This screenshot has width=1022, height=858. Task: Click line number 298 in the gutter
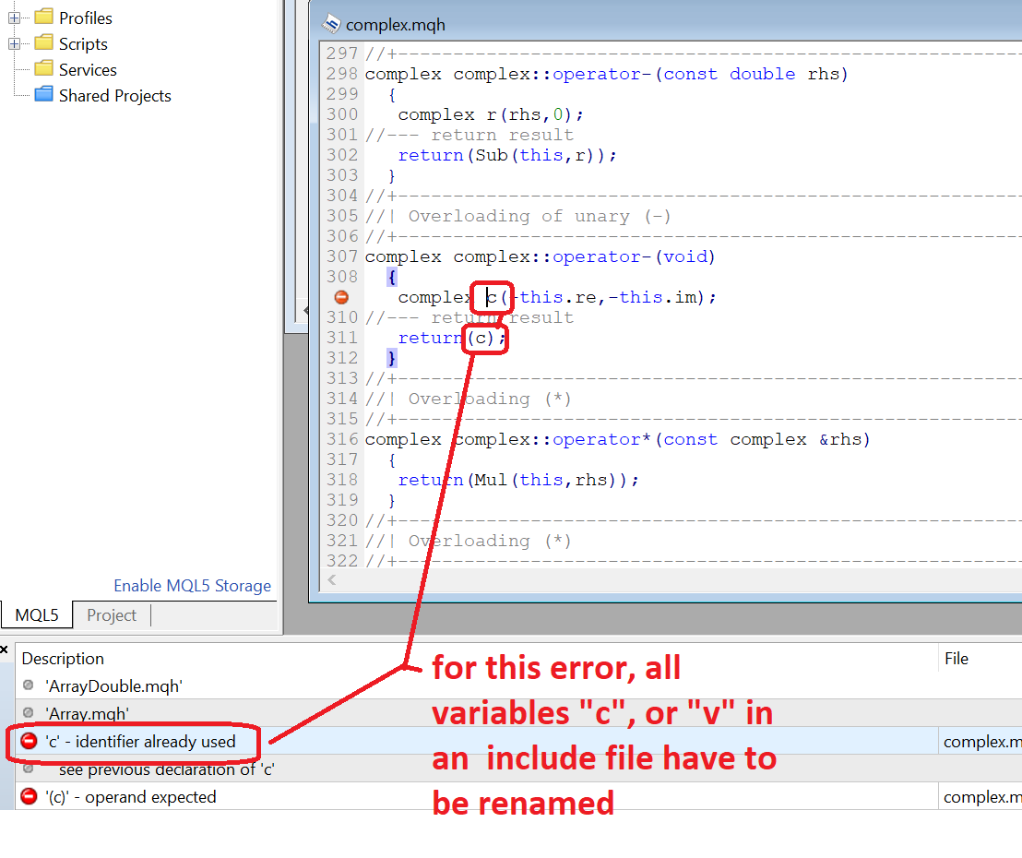tap(342, 74)
